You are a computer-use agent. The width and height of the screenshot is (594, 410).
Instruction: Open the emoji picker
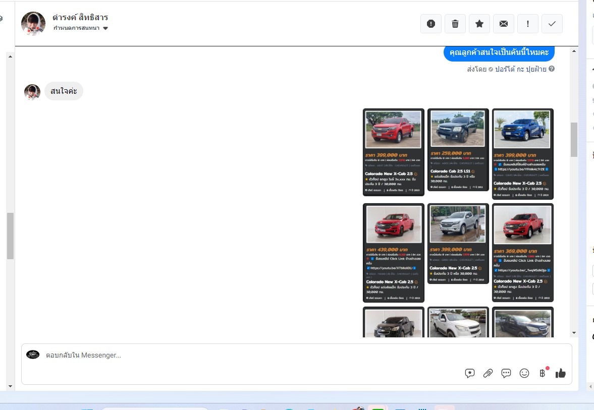[x=524, y=373]
